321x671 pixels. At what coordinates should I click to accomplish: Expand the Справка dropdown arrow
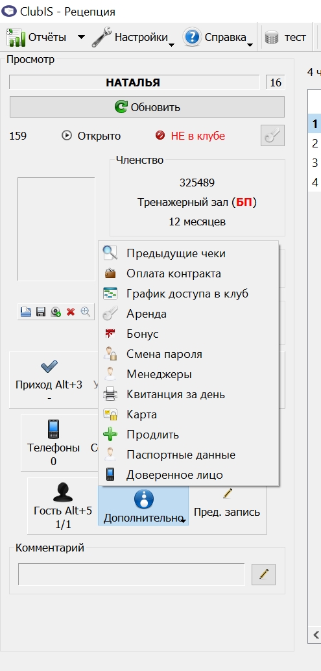click(250, 45)
